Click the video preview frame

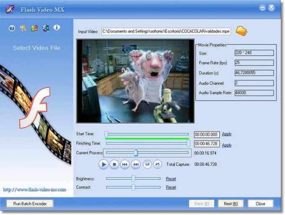click(x=135, y=81)
